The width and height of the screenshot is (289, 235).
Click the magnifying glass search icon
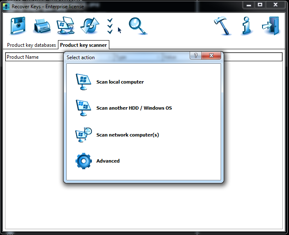(x=138, y=26)
